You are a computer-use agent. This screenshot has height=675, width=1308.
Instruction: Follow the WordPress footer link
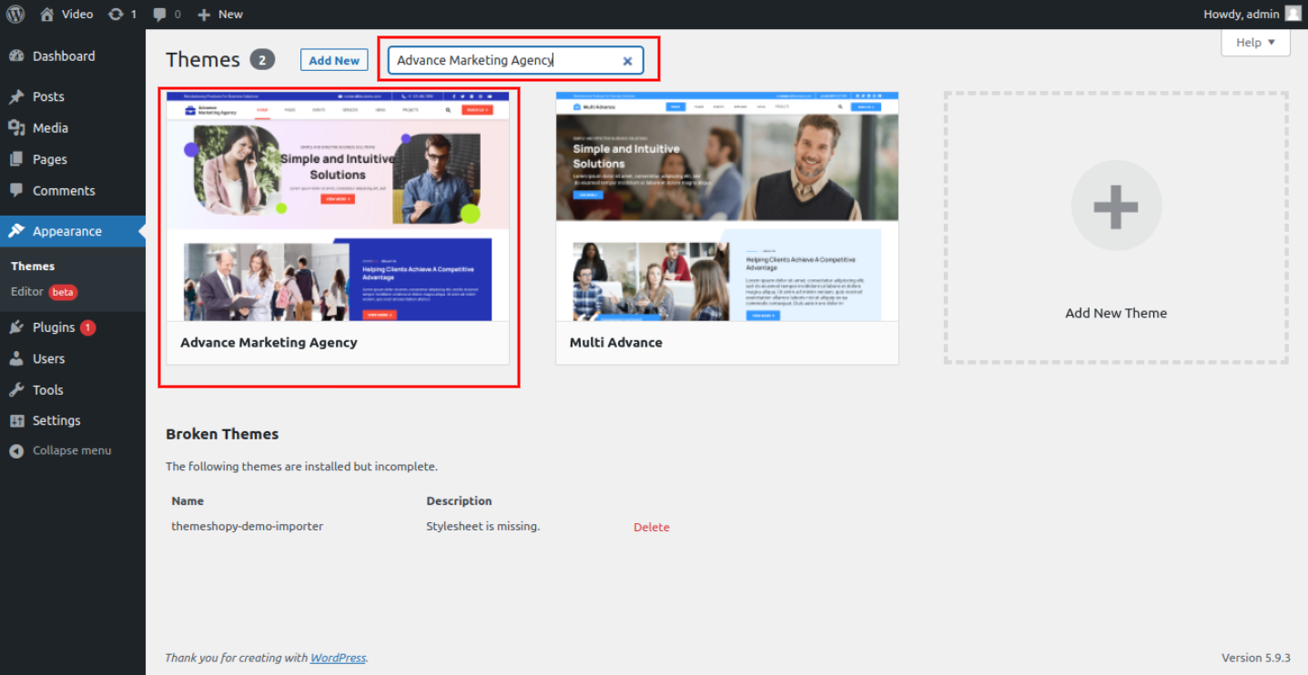coord(338,658)
